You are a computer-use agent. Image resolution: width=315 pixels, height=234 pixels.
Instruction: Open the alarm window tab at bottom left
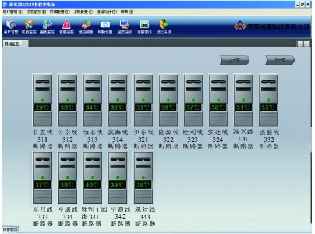point(10,229)
